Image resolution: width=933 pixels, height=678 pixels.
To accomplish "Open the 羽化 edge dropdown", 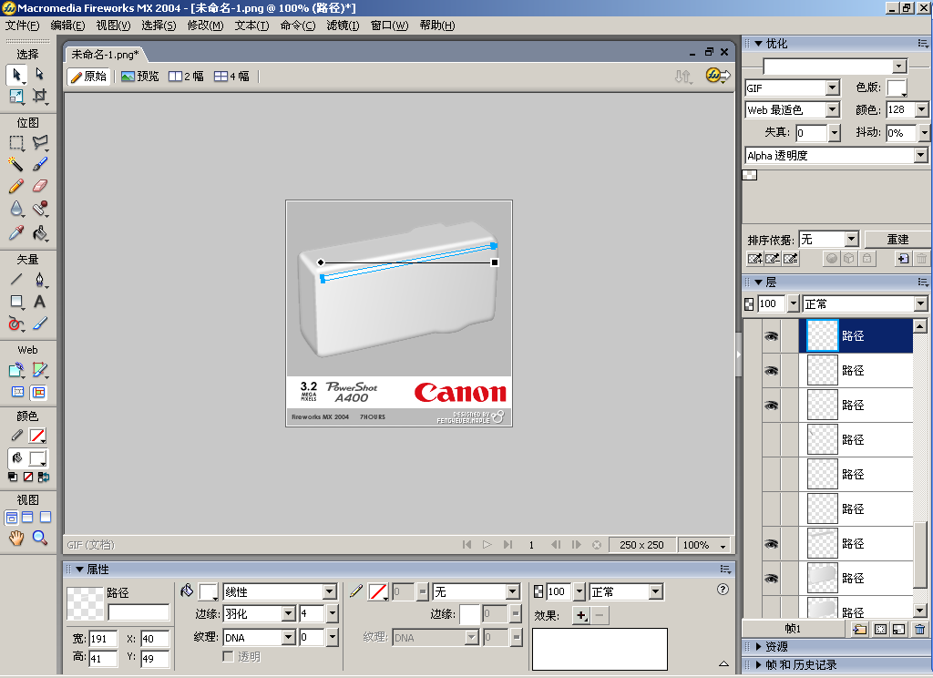I will point(289,613).
